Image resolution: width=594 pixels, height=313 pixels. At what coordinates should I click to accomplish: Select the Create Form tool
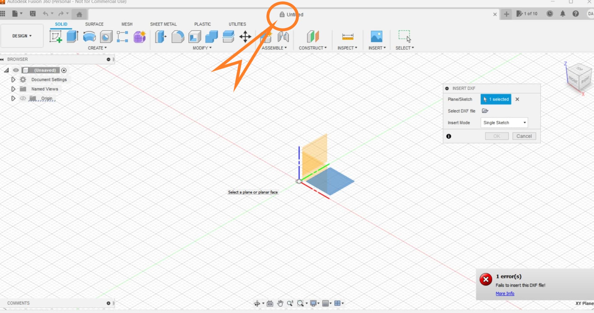coord(139,36)
